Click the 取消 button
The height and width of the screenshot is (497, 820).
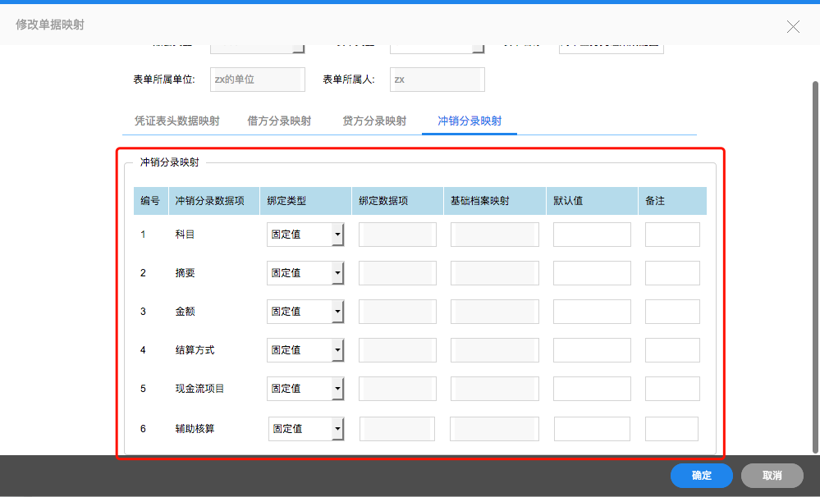click(772, 476)
